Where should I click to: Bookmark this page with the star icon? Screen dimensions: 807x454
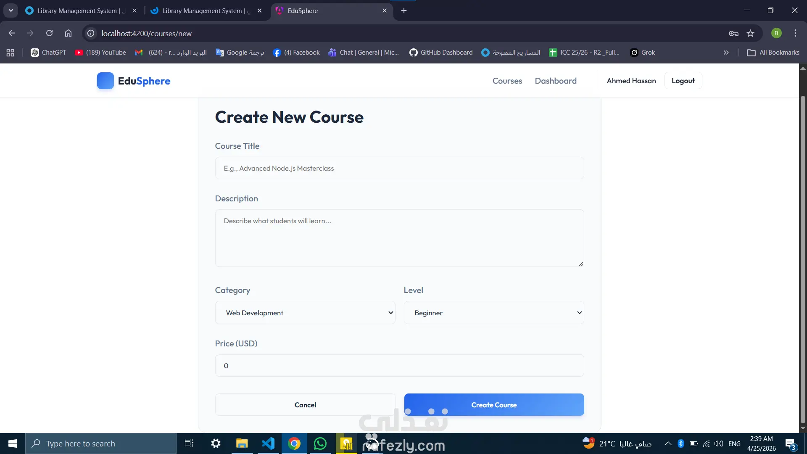click(751, 33)
